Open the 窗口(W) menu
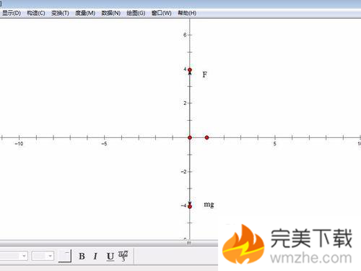Image resolution: width=361 pixels, height=271 pixels. pos(161,13)
